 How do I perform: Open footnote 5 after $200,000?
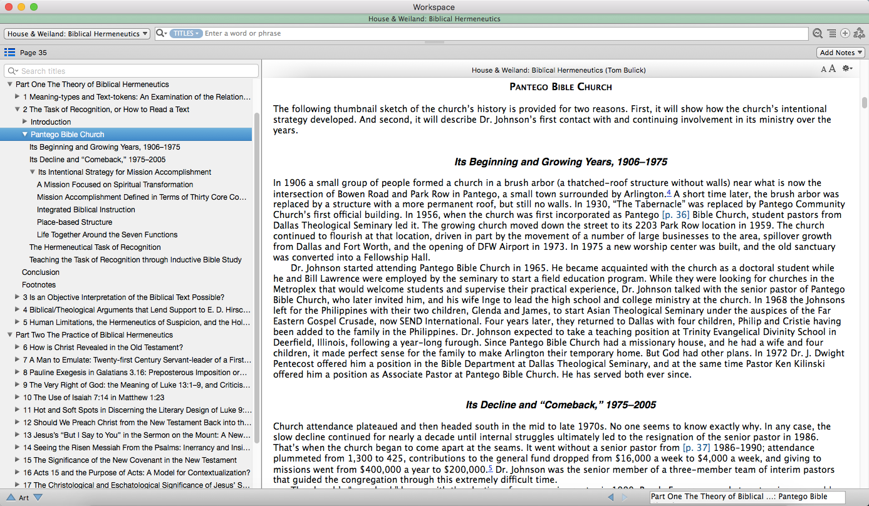[x=490, y=468]
